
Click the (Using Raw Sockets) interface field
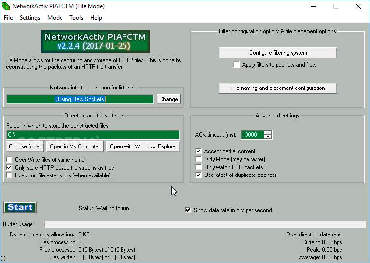point(80,99)
